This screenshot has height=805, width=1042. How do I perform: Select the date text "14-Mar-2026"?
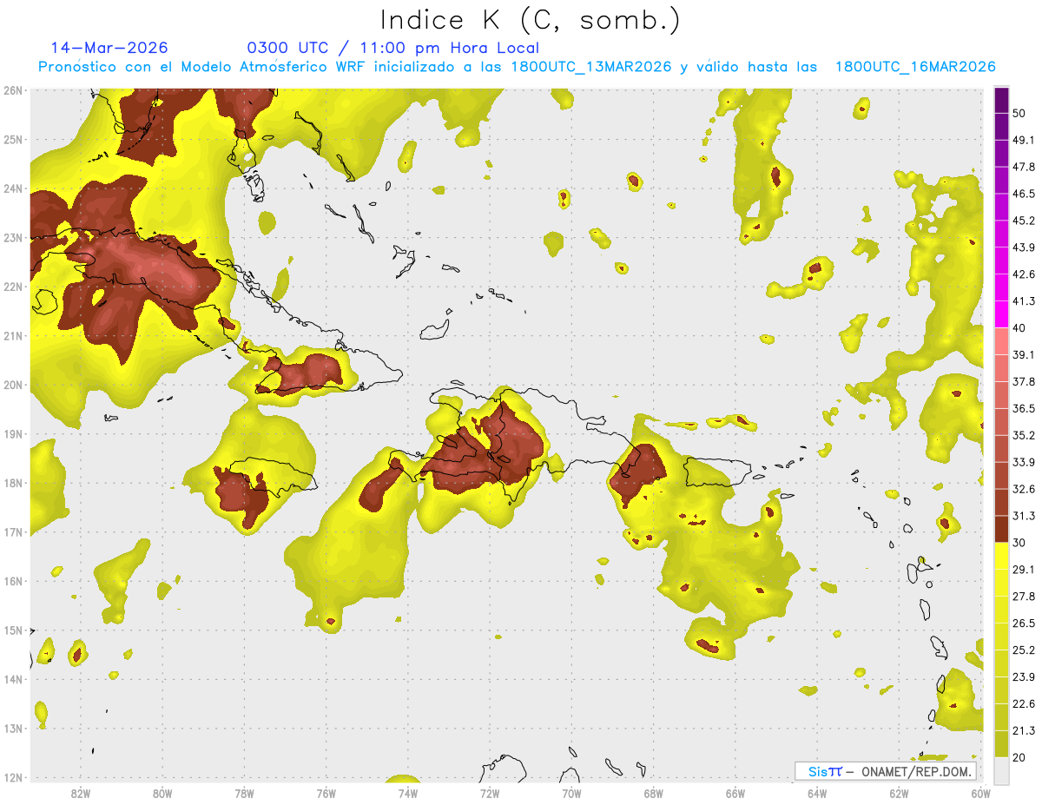click(109, 48)
